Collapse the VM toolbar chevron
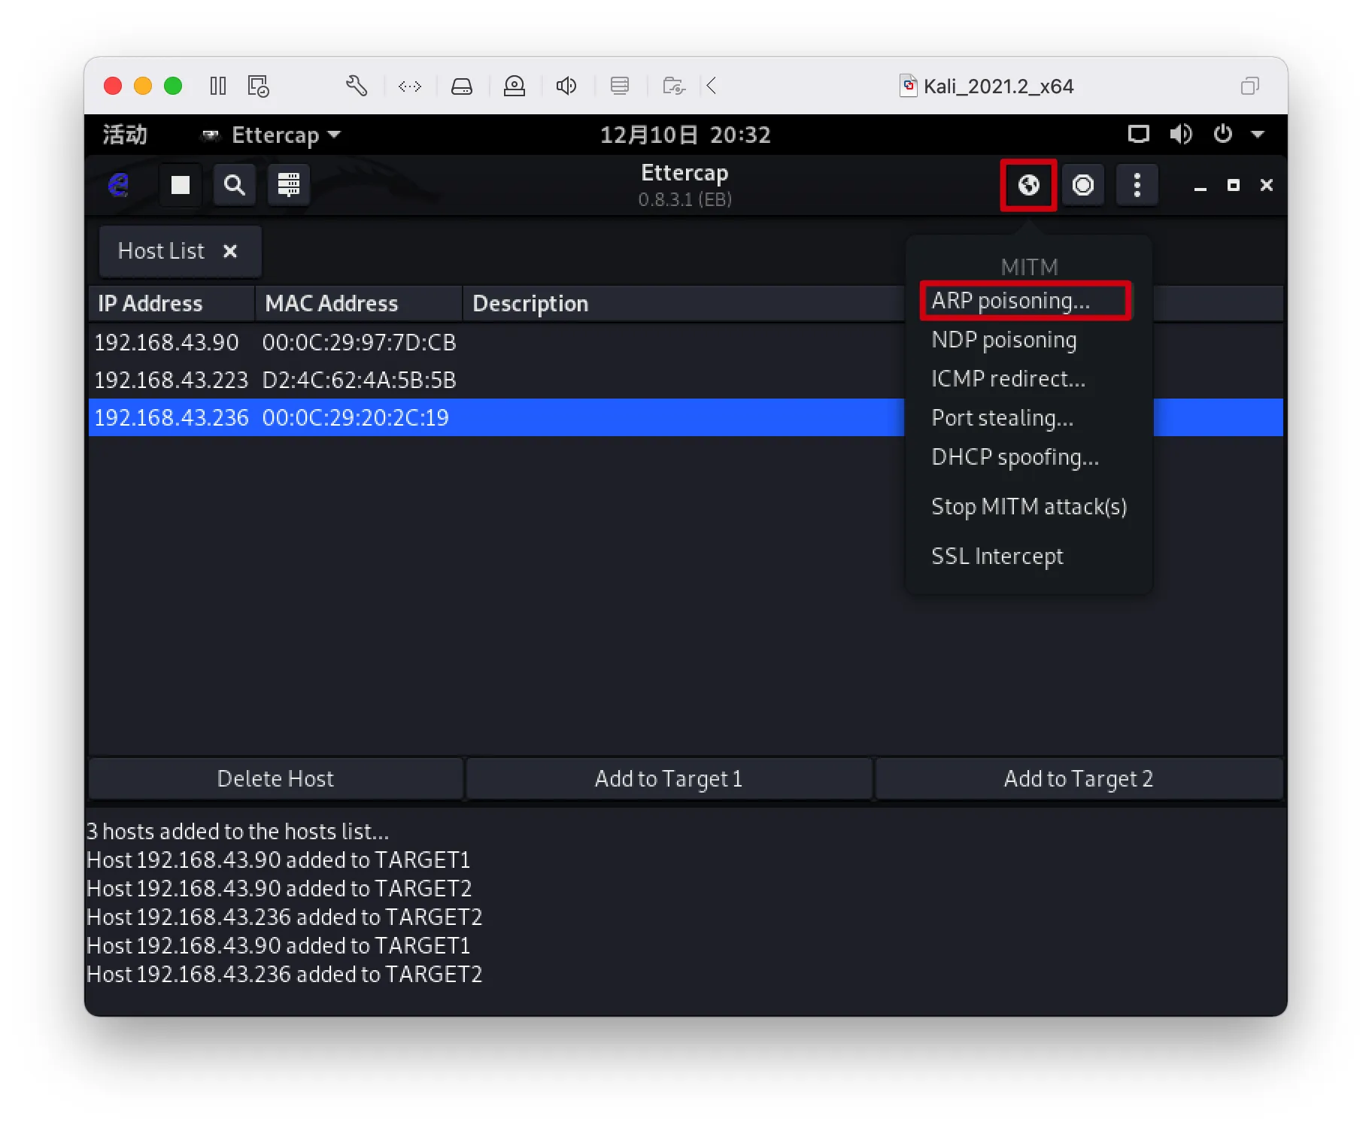Image resolution: width=1372 pixels, height=1128 pixels. [712, 86]
